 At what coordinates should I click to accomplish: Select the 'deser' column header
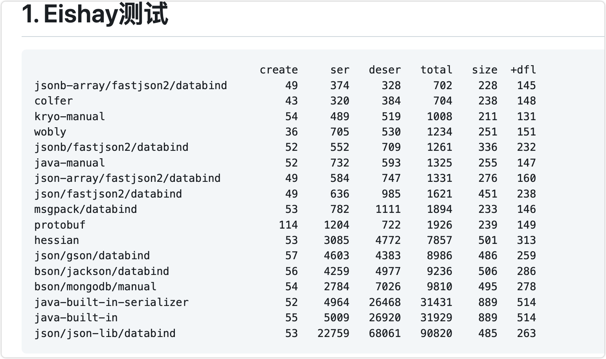click(x=385, y=70)
